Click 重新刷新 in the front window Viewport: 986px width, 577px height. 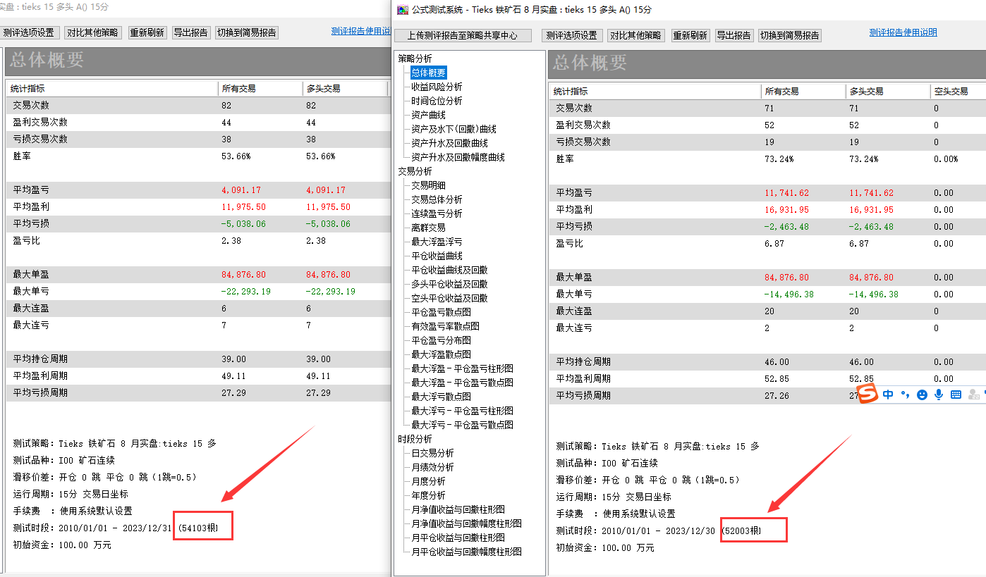coord(690,35)
